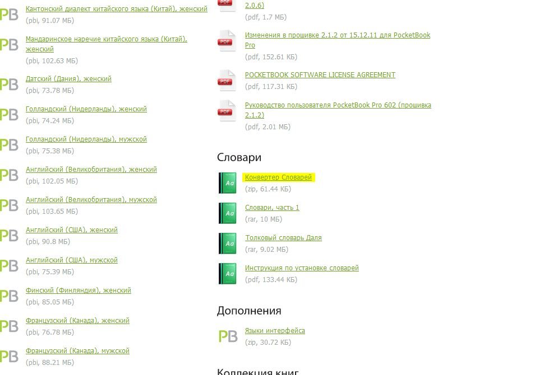Click dictionary book icon beside Конвертер Словарей

[228, 183]
